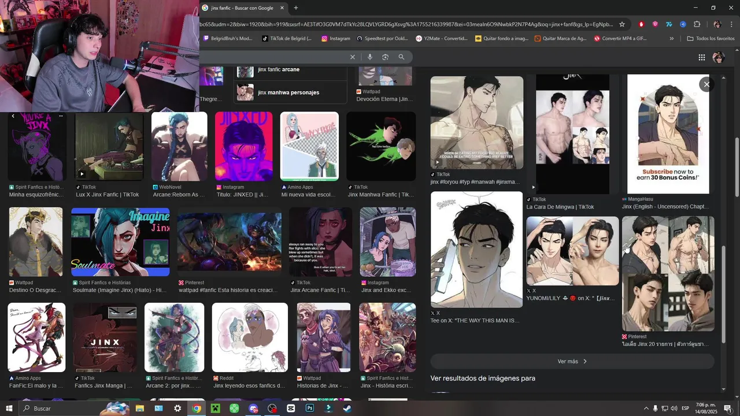Open Steam from the taskbar
Screen dimensions: 740x416
(347, 408)
